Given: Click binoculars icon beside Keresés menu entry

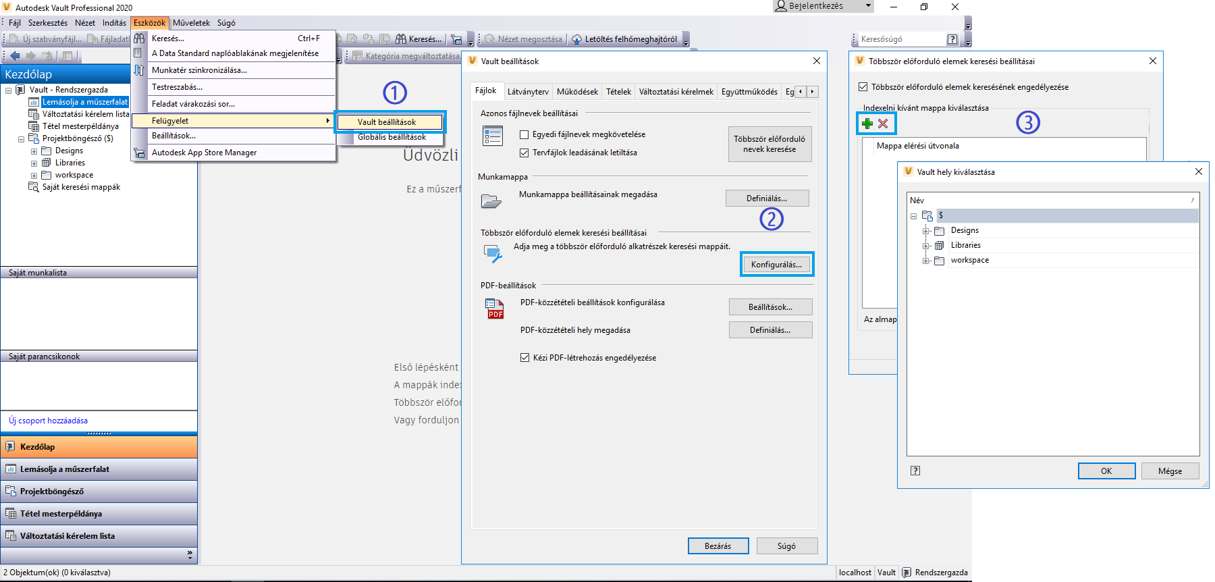Looking at the screenshot, I should 139,38.
